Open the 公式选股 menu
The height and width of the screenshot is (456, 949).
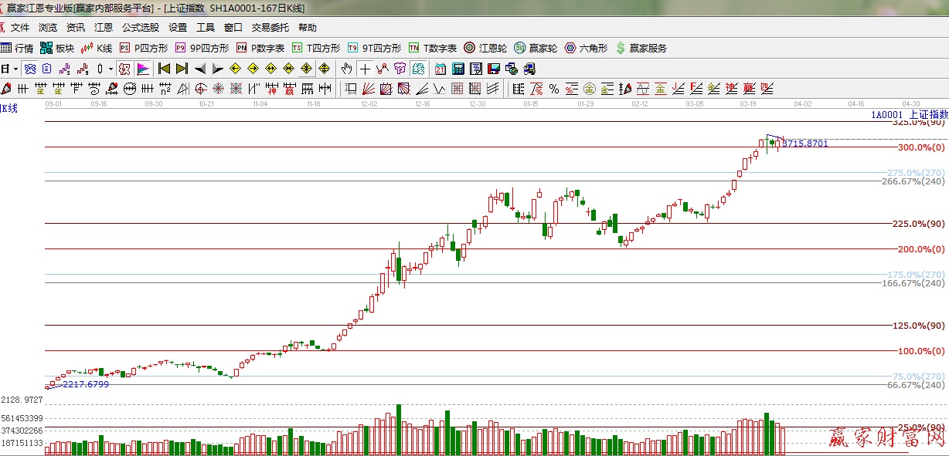click(x=140, y=28)
